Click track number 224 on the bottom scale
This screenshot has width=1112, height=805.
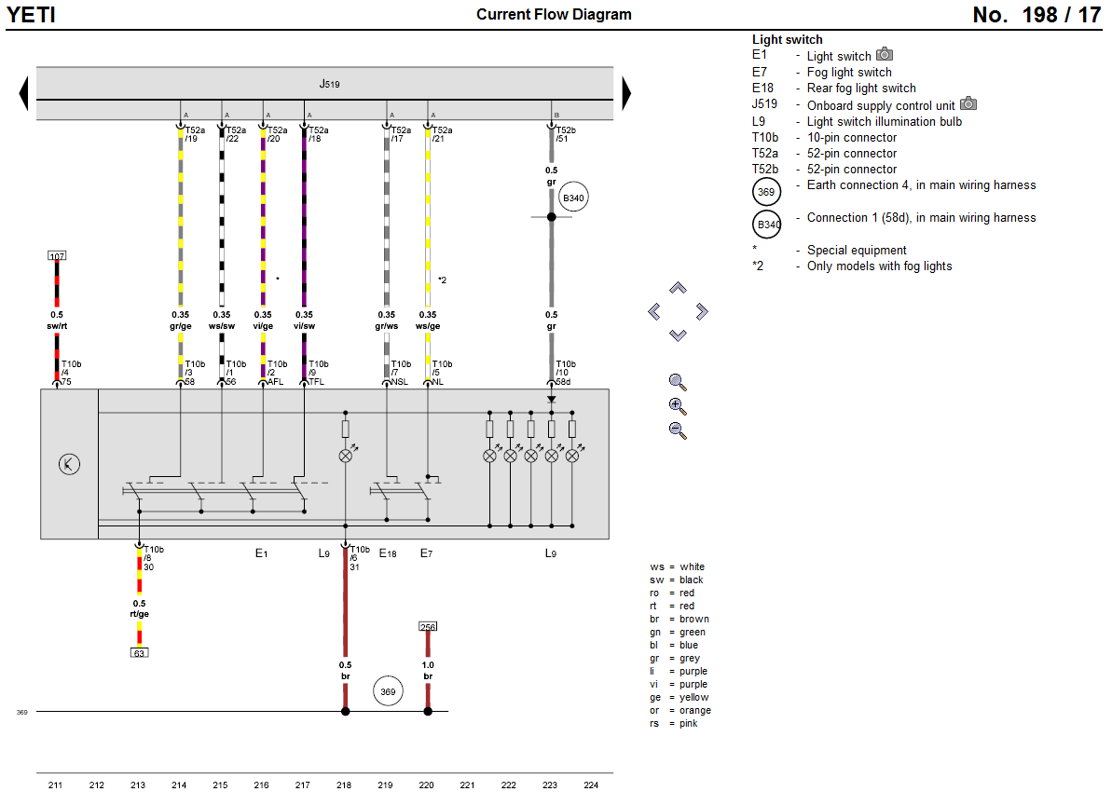click(591, 785)
